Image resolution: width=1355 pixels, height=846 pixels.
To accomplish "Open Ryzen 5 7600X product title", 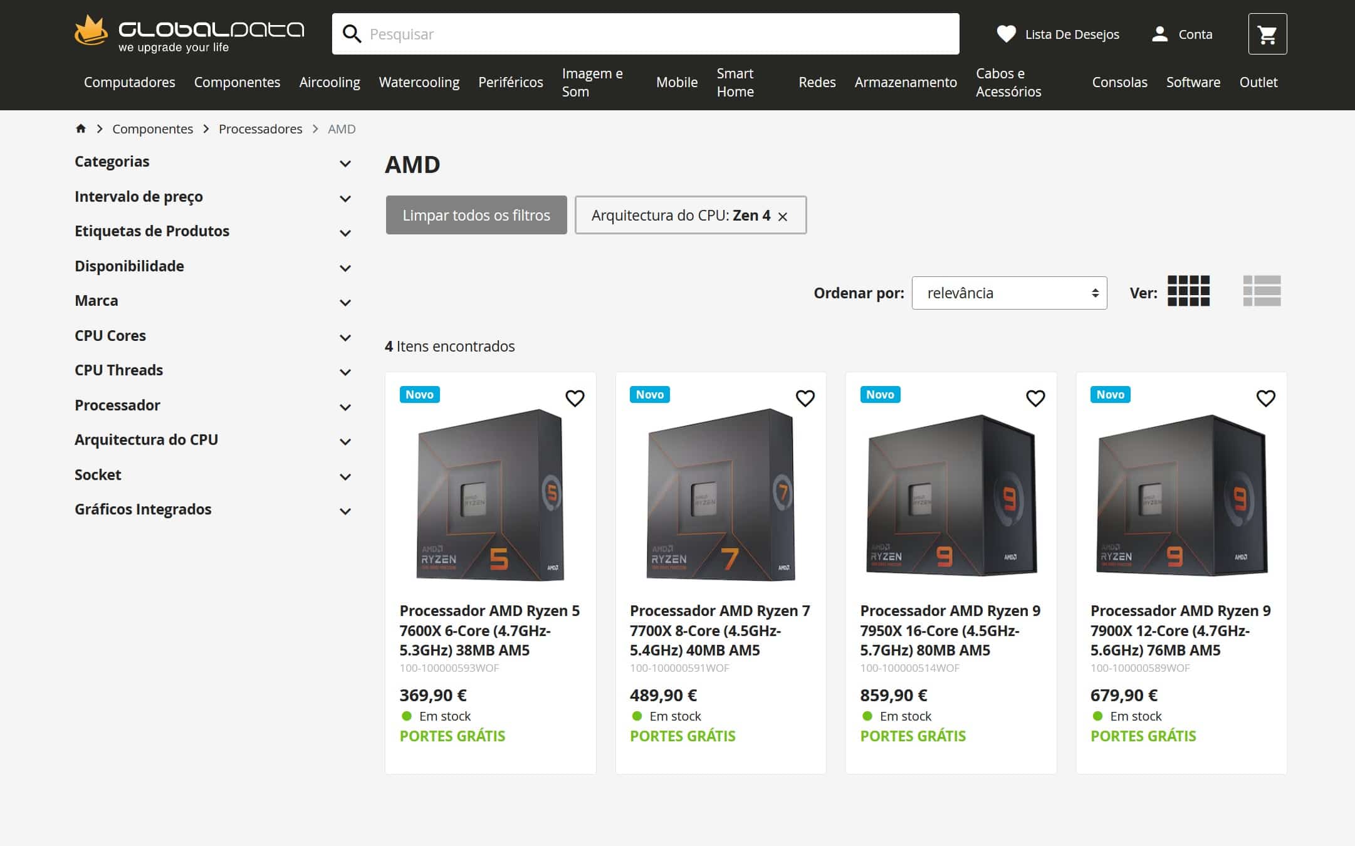I will (x=489, y=630).
